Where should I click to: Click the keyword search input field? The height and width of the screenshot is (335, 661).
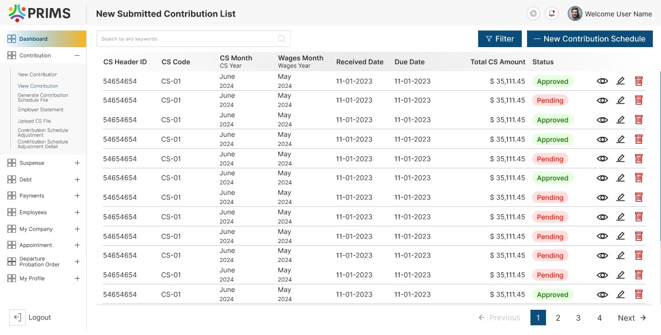click(x=187, y=39)
